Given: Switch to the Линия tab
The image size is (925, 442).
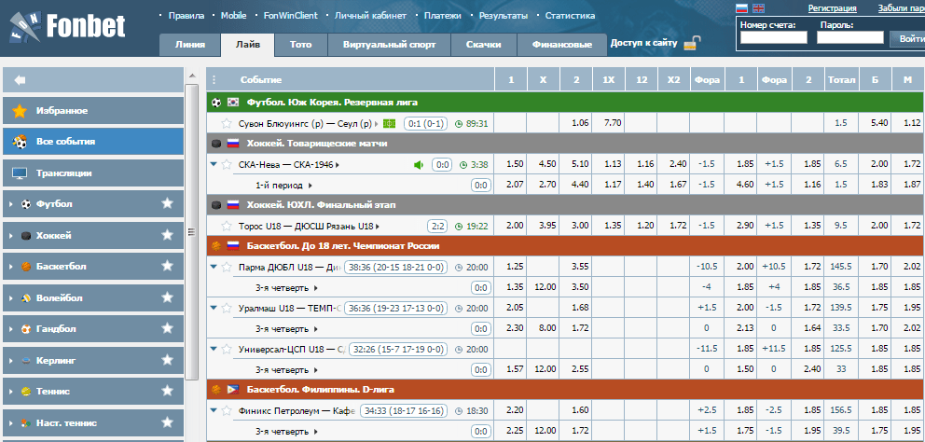Looking at the screenshot, I should tap(190, 45).
